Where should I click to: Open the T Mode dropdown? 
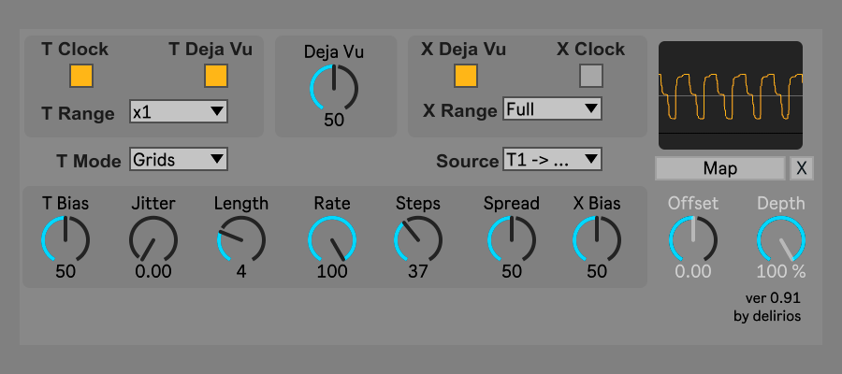pos(179,160)
